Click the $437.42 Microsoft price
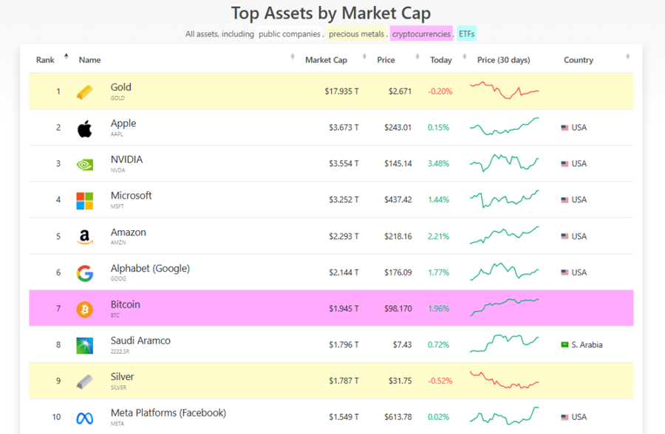Image resolution: width=665 pixels, height=434 pixels. coord(398,199)
